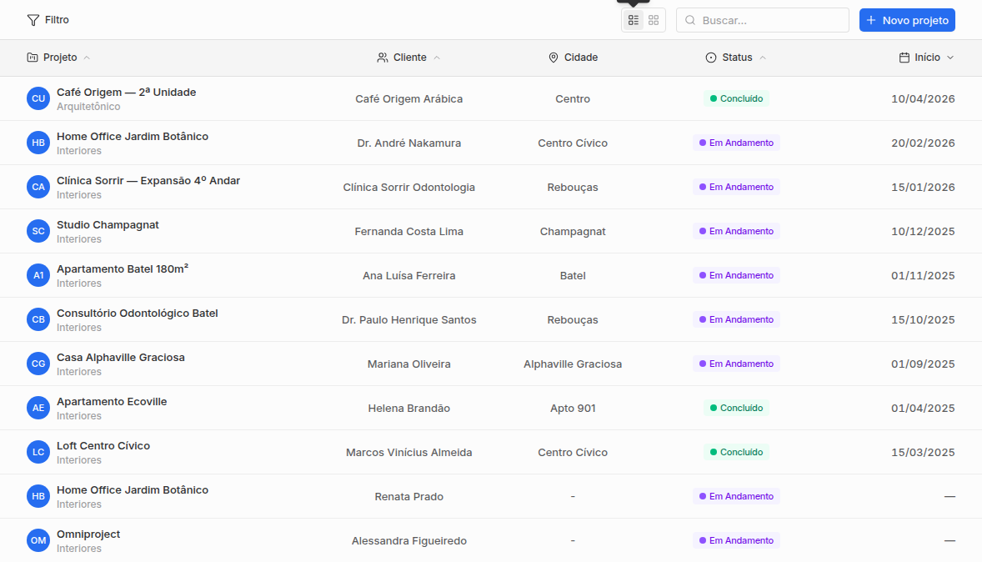This screenshot has width=982, height=562.
Task: Click the SC avatar for Studio Champagnat
Action: [38, 231]
